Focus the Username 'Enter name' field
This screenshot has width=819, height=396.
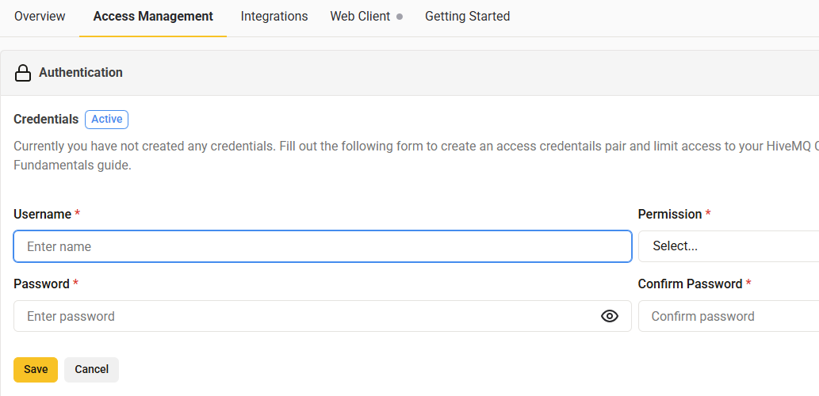pos(322,246)
